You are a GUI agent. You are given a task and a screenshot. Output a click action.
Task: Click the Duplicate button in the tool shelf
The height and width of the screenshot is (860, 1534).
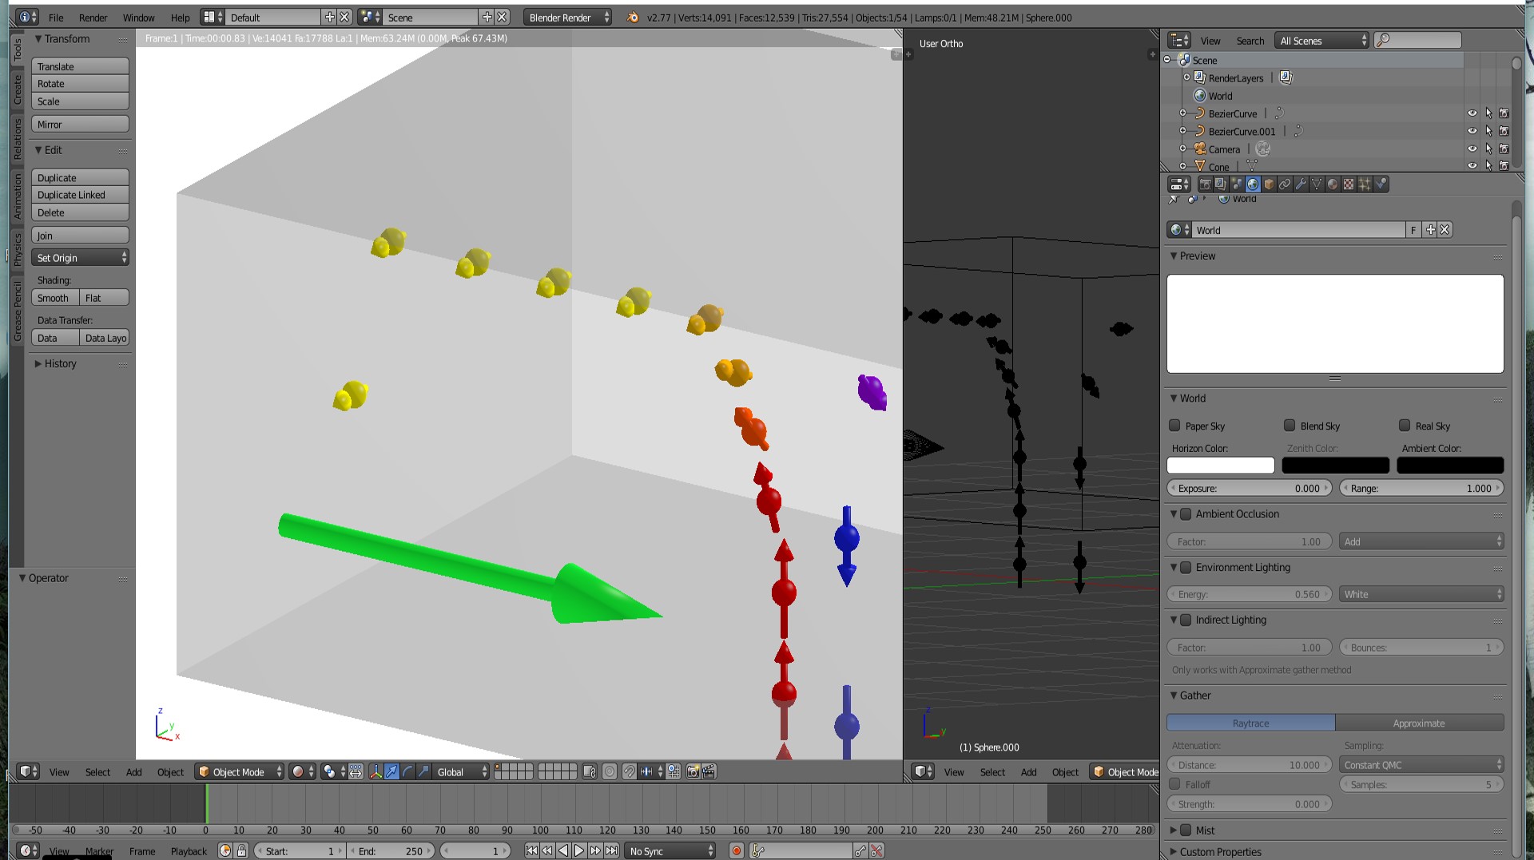(80, 176)
